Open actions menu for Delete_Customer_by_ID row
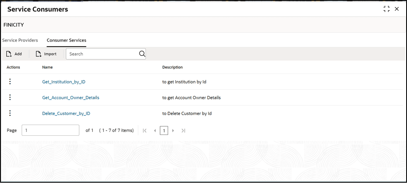Viewport: 407px width, 196px height. 10,113
